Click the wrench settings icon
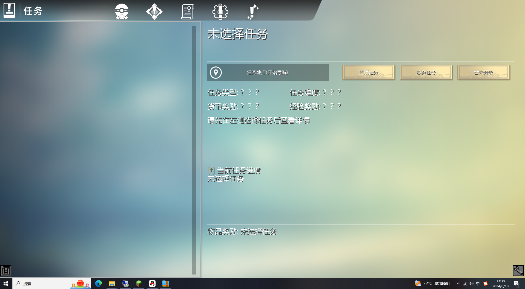 (x=518, y=271)
